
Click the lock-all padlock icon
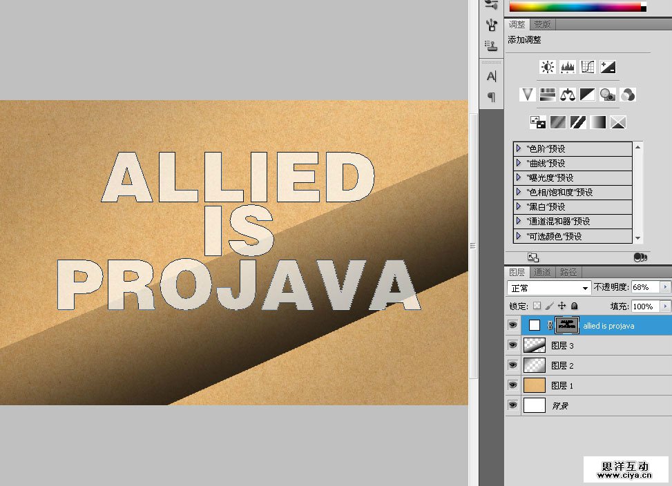tap(575, 306)
